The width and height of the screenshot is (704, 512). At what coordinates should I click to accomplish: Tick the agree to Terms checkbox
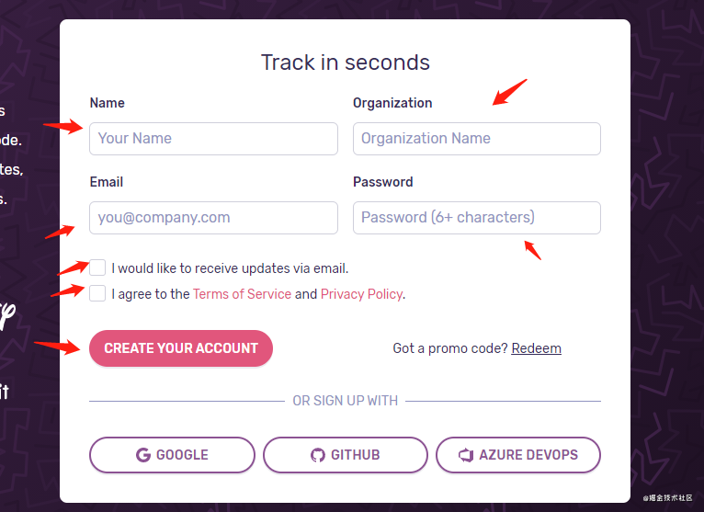(97, 293)
